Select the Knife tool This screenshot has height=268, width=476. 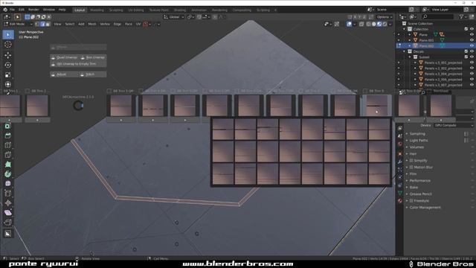[x=8, y=155]
